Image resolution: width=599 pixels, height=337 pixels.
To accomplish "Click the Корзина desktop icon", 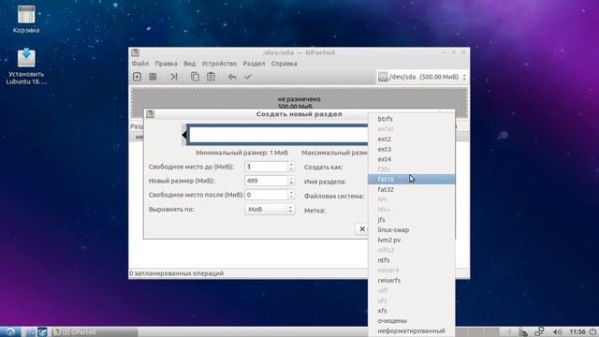I will click(x=26, y=19).
